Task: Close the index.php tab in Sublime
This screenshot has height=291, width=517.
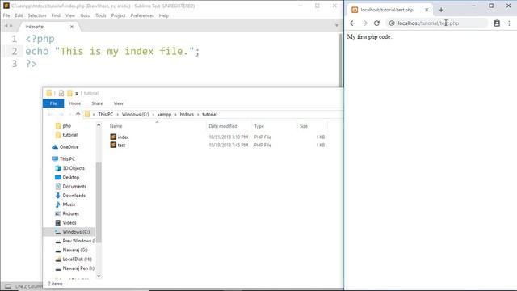Action: click(x=72, y=27)
